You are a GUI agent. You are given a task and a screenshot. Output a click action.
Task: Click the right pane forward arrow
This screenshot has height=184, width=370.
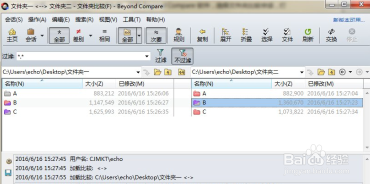(x=359, y=72)
